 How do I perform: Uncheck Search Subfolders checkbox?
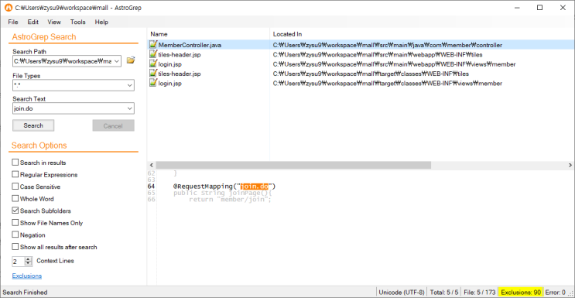[15, 211]
